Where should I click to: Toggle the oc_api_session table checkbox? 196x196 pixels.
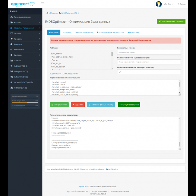(x=52, y=66)
